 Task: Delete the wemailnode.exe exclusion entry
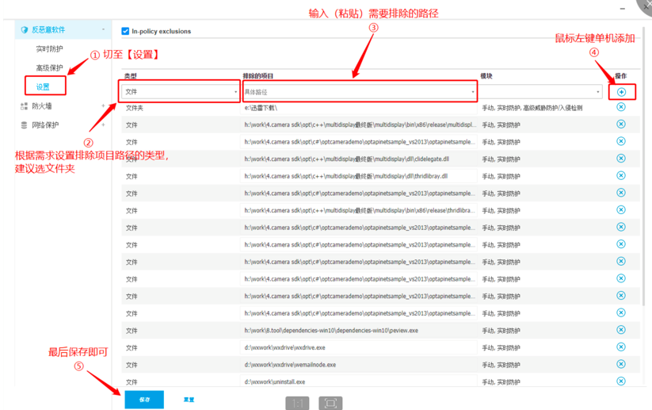point(621,364)
